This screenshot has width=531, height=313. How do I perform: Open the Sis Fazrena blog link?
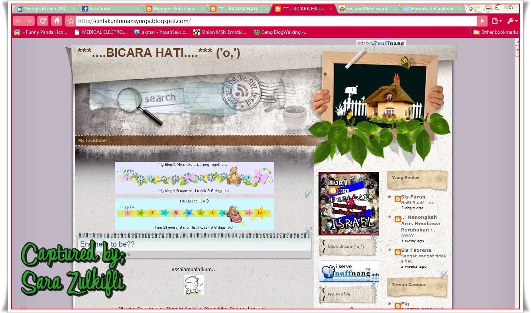pos(416,250)
